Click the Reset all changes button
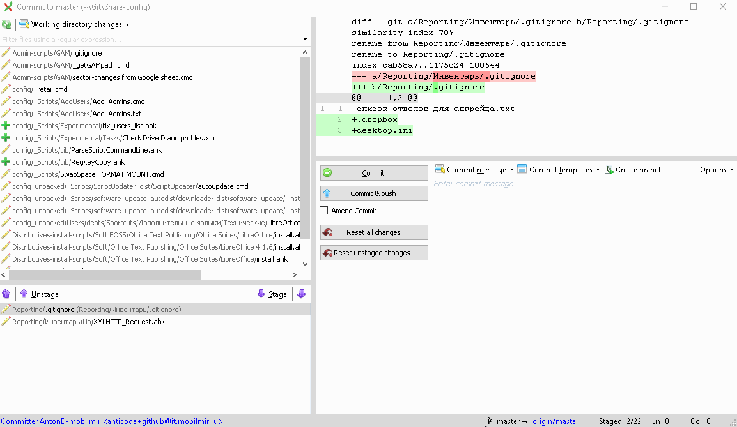 373,232
